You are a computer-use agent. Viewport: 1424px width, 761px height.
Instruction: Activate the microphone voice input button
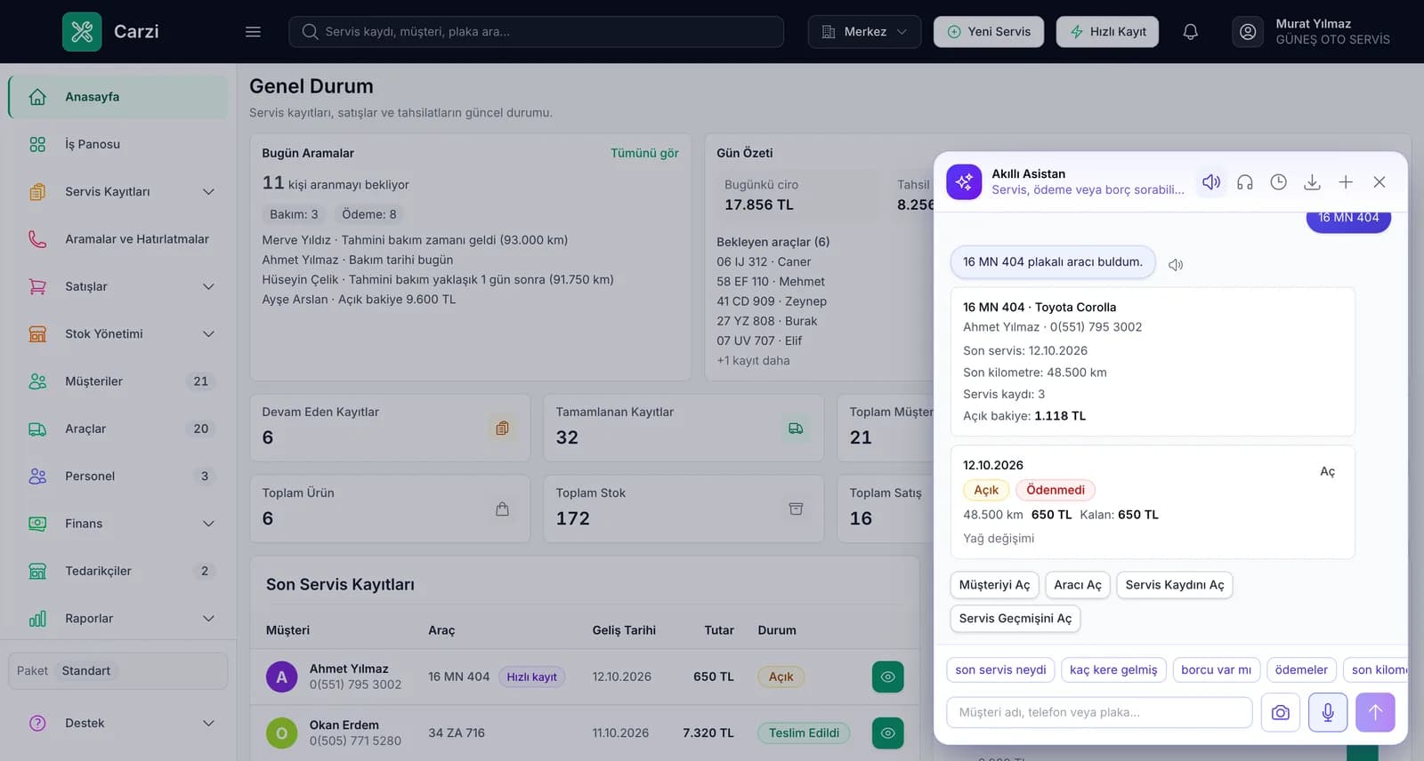[x=1328, y=712]
